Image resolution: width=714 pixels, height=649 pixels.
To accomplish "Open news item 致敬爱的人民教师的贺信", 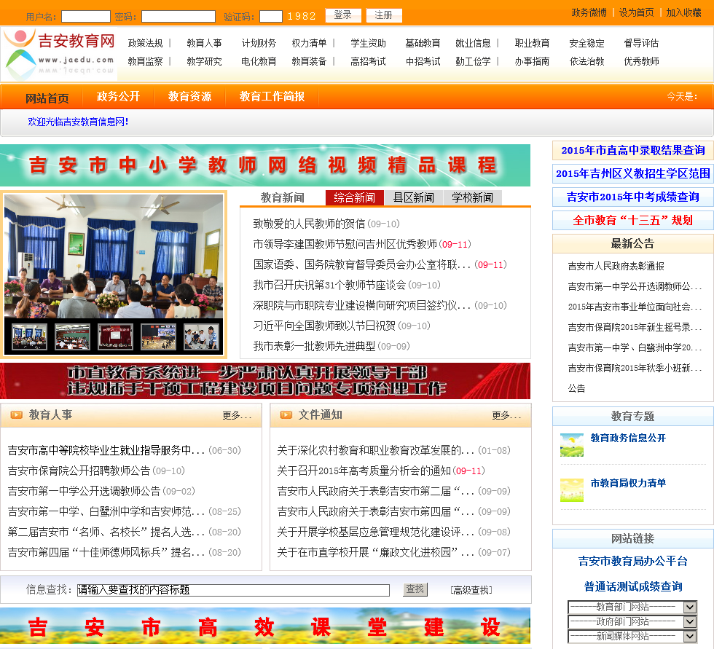I will coord(309,224).
